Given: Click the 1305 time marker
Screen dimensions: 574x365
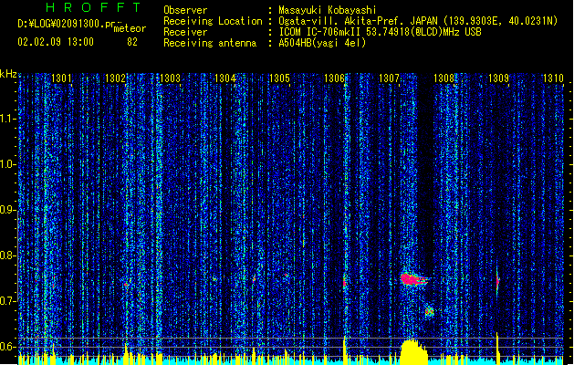Looking at the screenshot, I should pyautogui.click(x=279, y=78).
